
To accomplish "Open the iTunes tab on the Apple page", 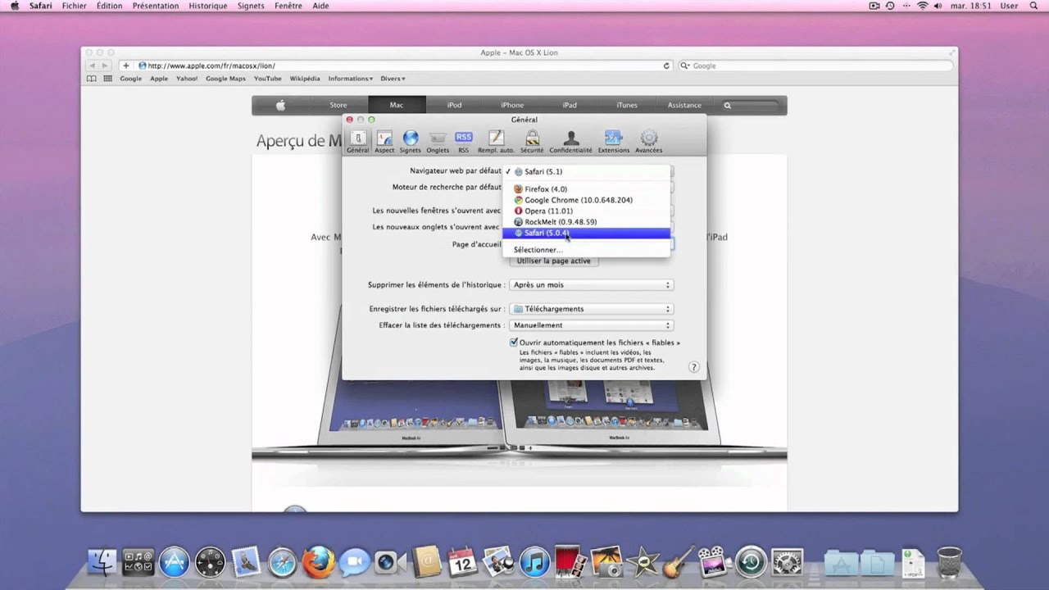I will (x=627, y=105).
